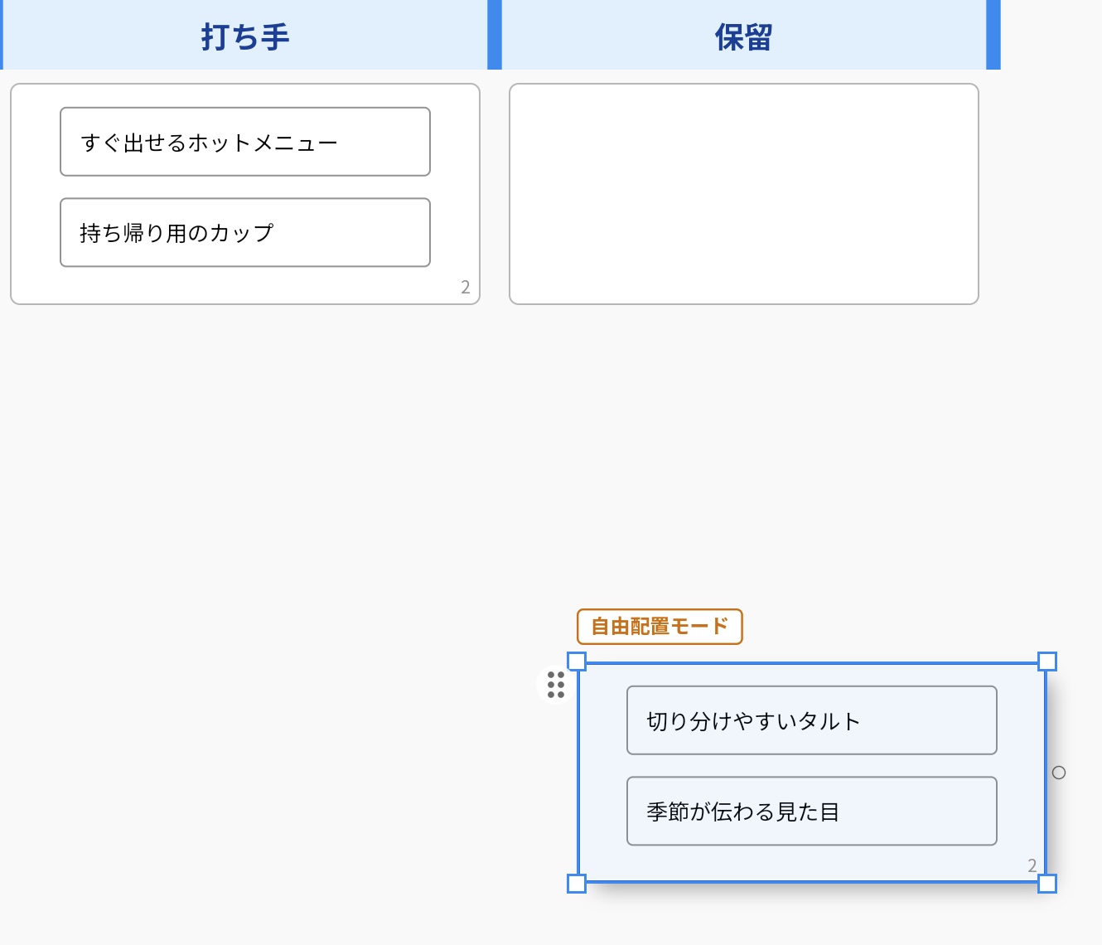Click the top-right resize handle of selected group
The height and width of the screenshot is (945, 1102).
(x=1047, y=661)
